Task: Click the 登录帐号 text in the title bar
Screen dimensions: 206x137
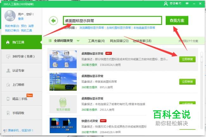Action: (175, 3)
